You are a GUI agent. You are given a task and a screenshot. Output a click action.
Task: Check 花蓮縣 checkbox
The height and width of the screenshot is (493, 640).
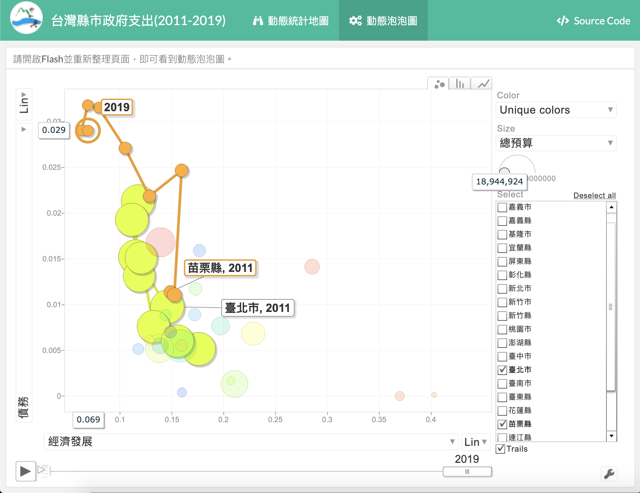coord(502,411)
